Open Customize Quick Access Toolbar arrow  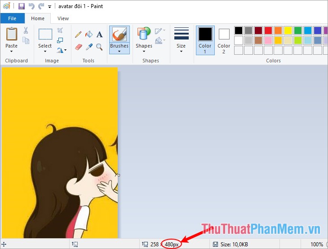click(49, 7)
